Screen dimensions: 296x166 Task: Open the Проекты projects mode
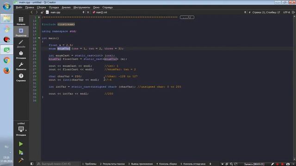point(21,66)
